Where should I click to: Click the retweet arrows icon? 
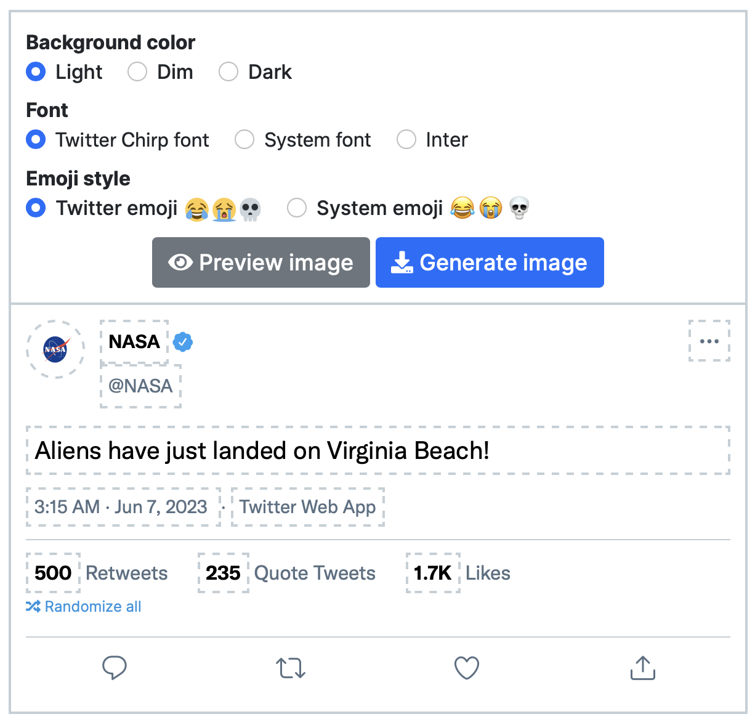(x=291, y=668)
